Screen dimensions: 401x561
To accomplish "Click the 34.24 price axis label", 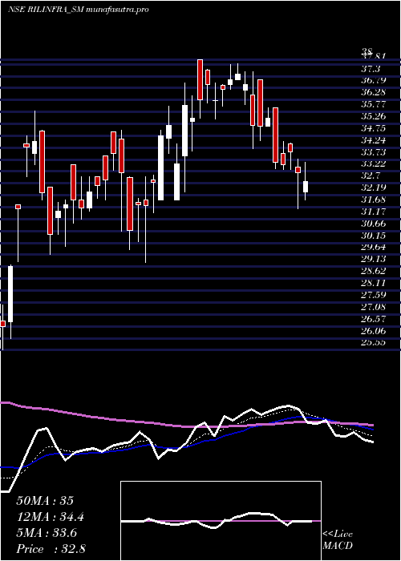I will click(373, 140).
